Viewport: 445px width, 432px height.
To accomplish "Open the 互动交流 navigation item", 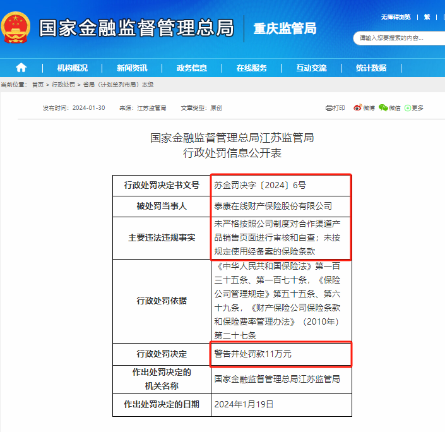I will tap(311, 68).
